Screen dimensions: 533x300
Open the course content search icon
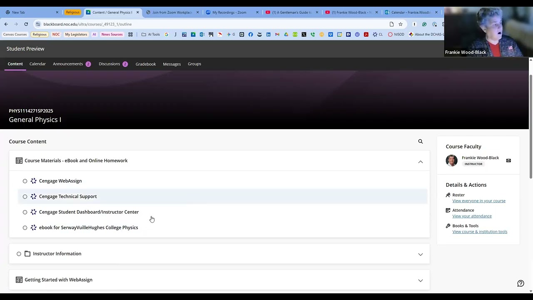(421, 142)
